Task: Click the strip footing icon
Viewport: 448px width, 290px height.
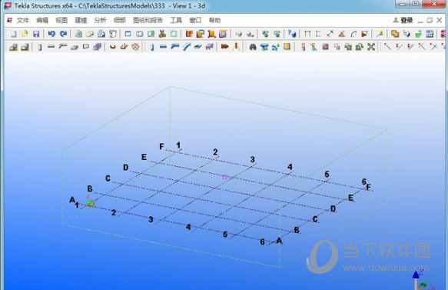Action: pyautogui.click(x=25, y=47)
